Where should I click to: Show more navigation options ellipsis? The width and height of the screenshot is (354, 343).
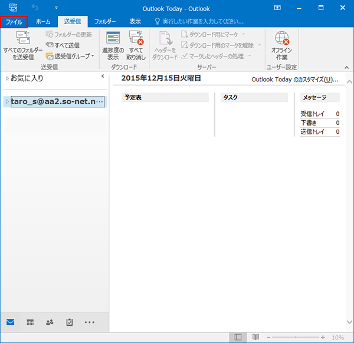click(90, 322)
